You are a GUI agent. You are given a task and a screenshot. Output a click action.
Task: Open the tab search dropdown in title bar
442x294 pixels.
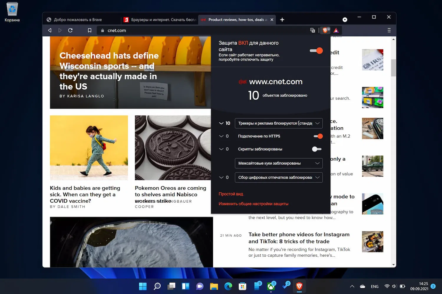tap(345, 20)
